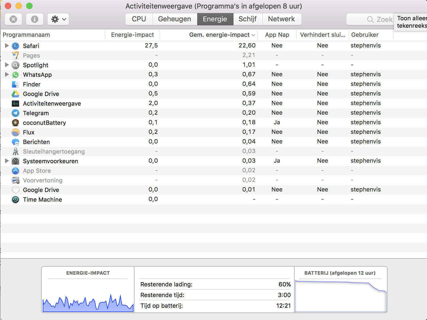Image resolution: width=427 pixels, height=320 pixels.
Task: Sort by the Gebruiker column header
Action: [x=371, y=35]
